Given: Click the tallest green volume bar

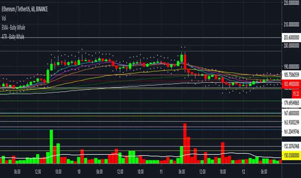Looking at the screenshot, I should (x=51, y=147).
